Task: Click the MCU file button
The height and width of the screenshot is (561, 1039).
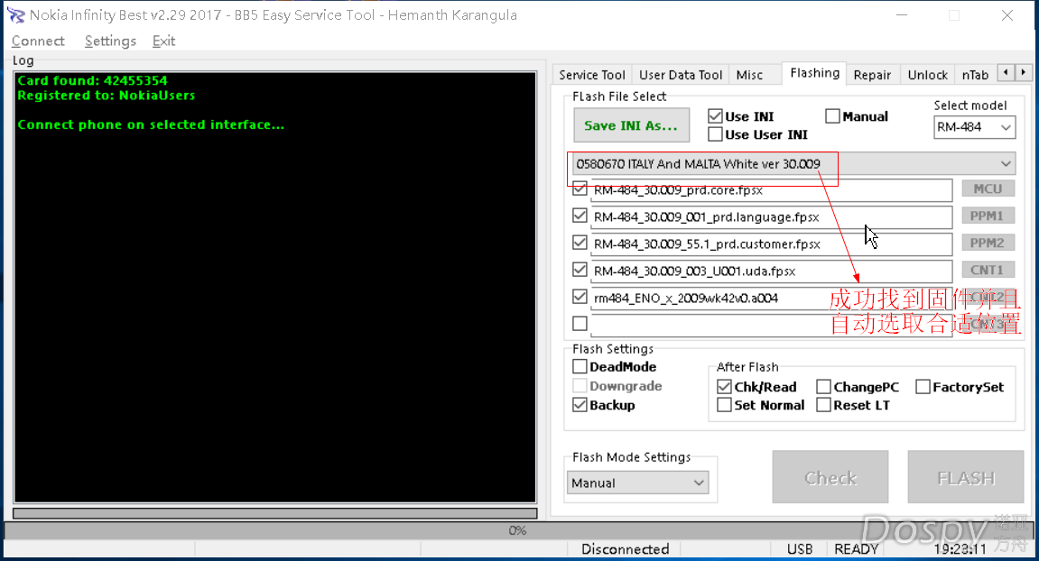Action: click(x=988, y=189)
